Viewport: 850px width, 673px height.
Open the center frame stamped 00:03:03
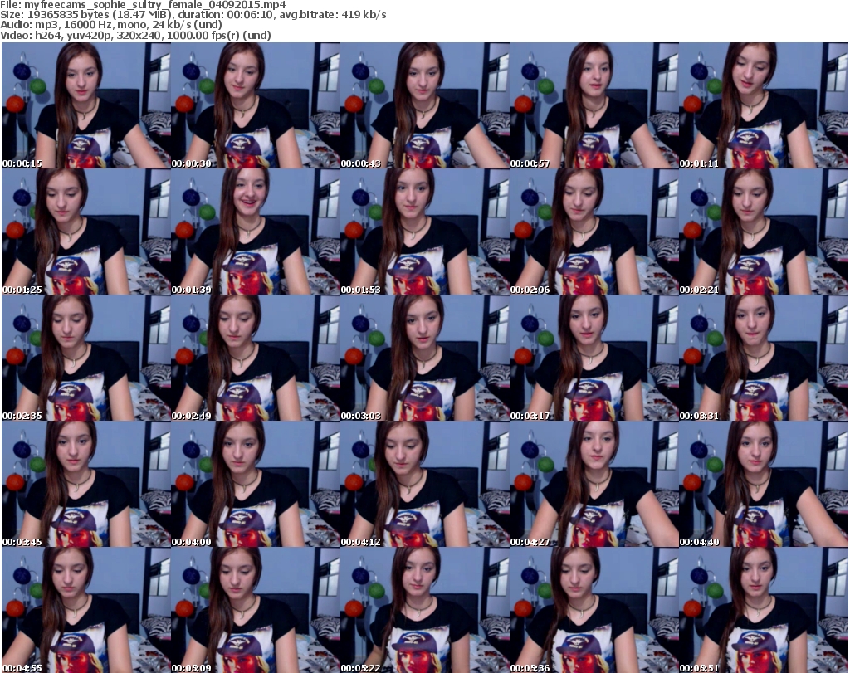424,358
